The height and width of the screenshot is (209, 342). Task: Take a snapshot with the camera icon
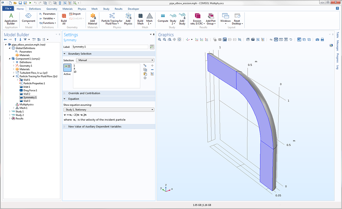pos(317,40)
